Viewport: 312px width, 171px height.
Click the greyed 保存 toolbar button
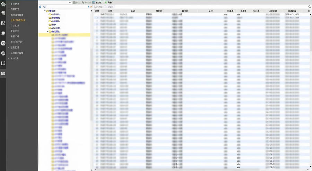(x=76, y=2)
